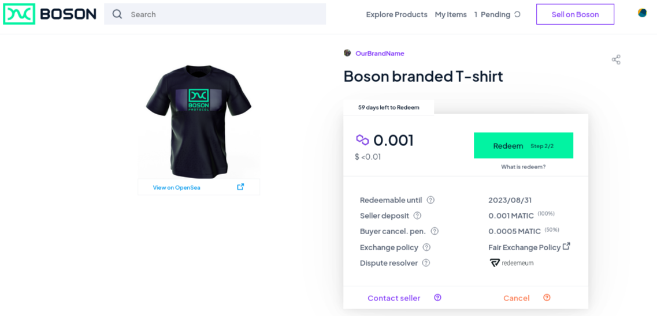Click help icon next to Exchange policy
657x316 pixels.
(426, 247)
